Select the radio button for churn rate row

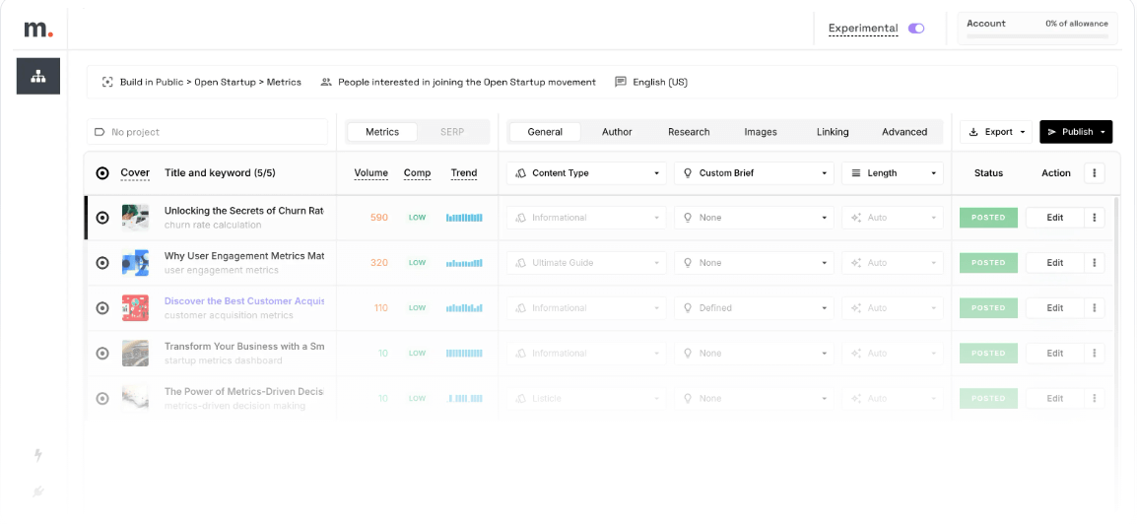102,218
